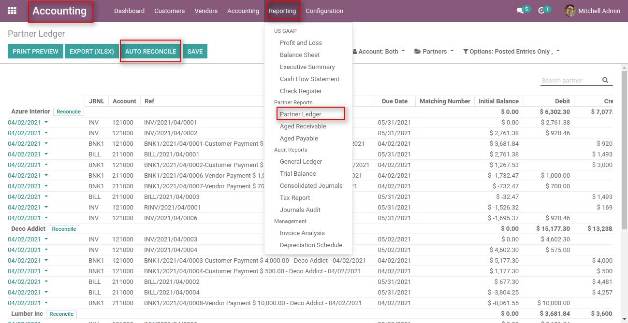Click the $ 6,302.30 Azure Interior debit total

(x=555, y=112)
